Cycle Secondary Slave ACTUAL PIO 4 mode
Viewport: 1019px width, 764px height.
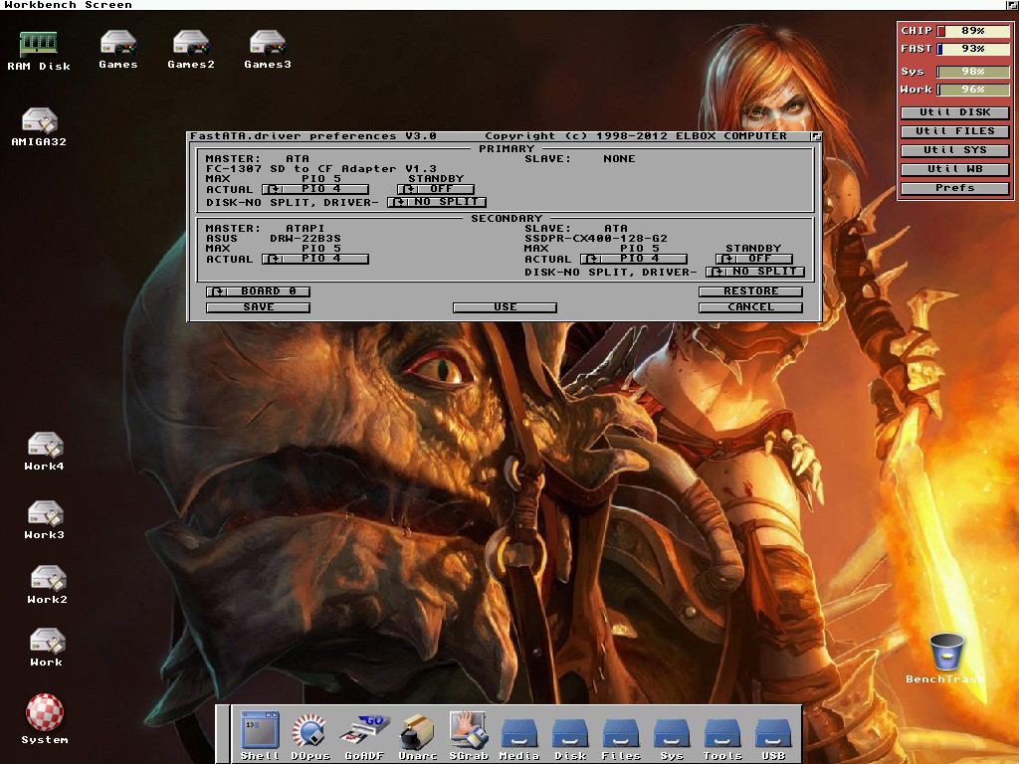click(634, 259)
